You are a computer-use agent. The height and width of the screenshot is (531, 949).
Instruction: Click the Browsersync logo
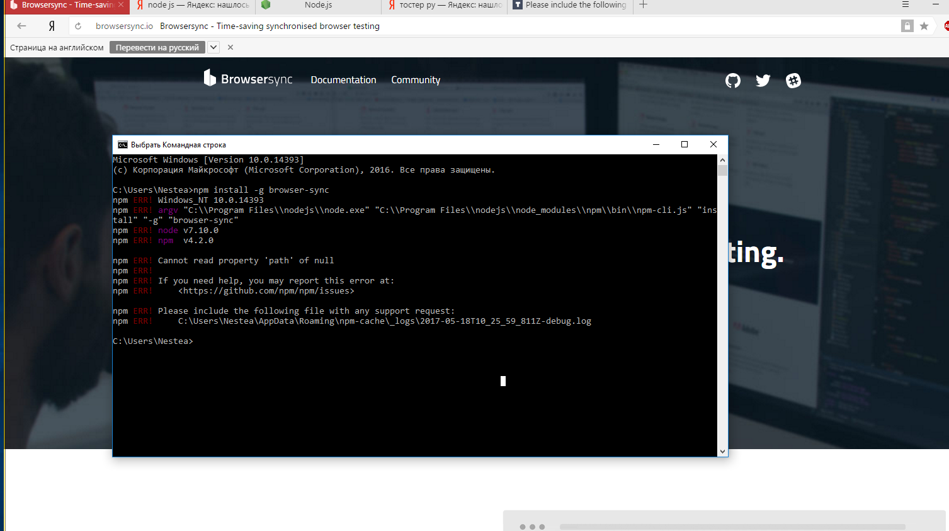click(x=248, y=79)
